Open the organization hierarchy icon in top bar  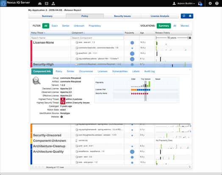[53, 4]
